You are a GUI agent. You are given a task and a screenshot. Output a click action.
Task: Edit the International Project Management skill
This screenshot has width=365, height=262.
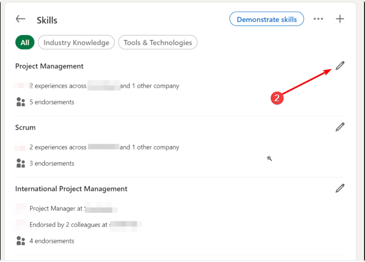point(340,188)
